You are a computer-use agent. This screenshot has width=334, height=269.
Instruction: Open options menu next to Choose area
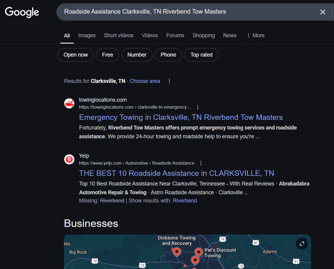[x=169, y=81]
